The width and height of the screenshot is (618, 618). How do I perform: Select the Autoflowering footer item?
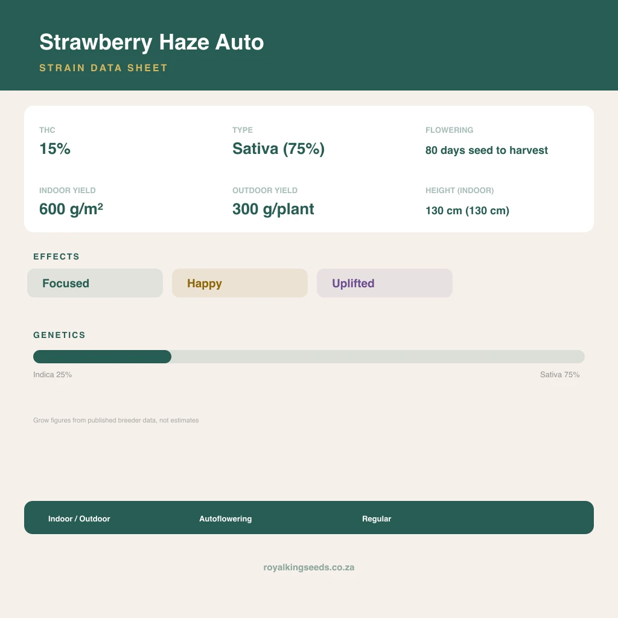pyautogui.click(x=226, y=518)
